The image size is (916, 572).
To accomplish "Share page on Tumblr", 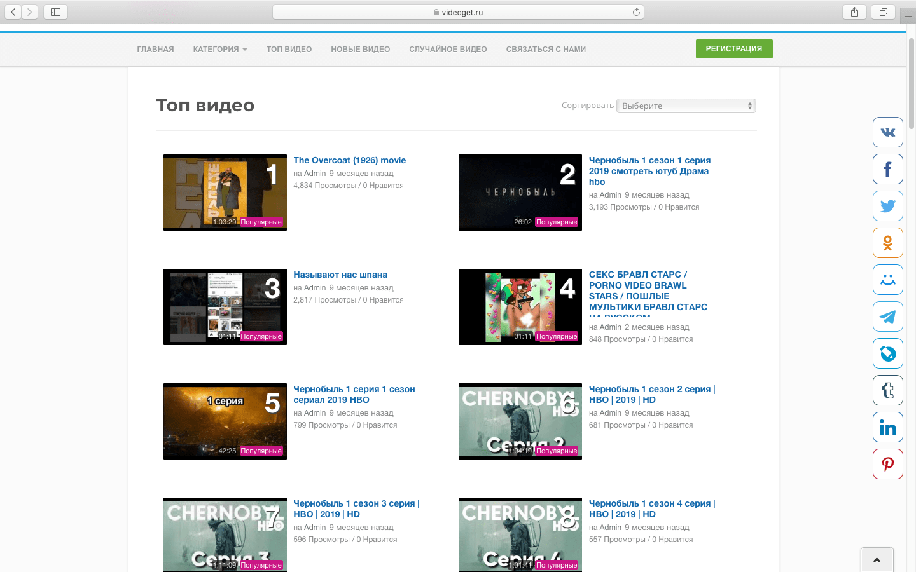I will tap(888, 390).
